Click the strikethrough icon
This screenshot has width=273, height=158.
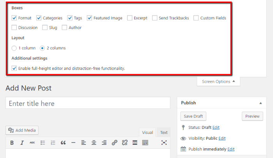32,142
